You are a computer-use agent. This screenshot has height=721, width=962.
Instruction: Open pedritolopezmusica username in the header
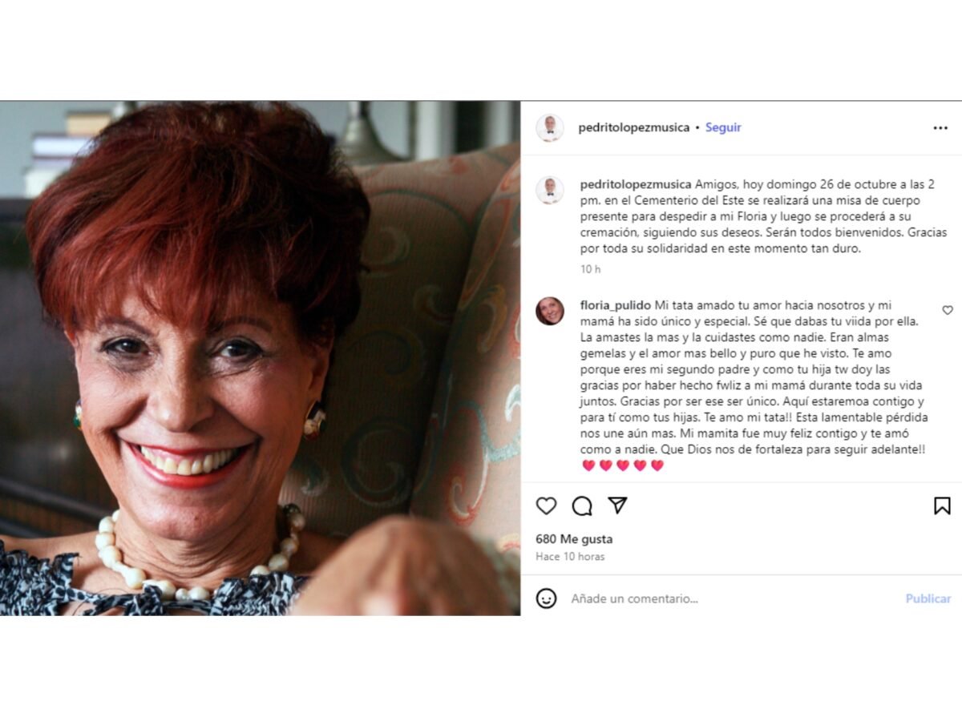tap(634, 127)
